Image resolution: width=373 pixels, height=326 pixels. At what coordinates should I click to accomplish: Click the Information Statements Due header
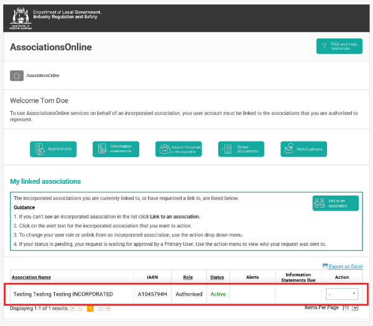[x=298, y=278]
